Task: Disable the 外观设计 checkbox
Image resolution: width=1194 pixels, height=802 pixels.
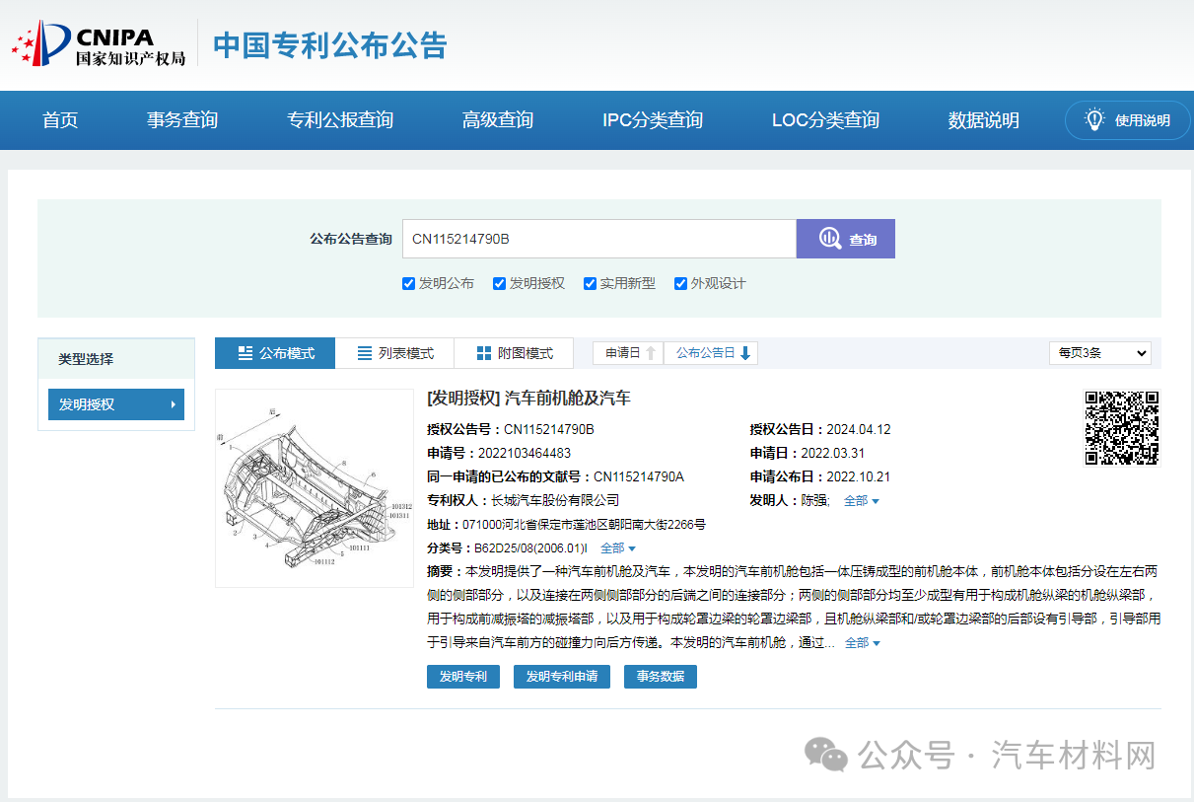Action: coord(680,284)
